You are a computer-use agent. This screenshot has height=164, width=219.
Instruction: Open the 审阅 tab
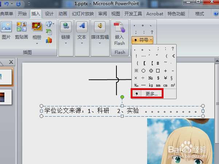click(103, 14)
